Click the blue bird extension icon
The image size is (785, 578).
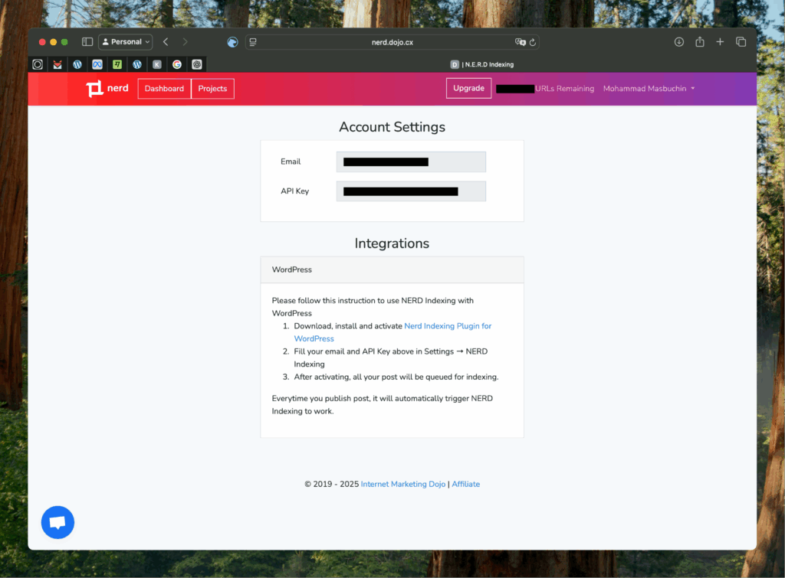(x=232, y=42)
